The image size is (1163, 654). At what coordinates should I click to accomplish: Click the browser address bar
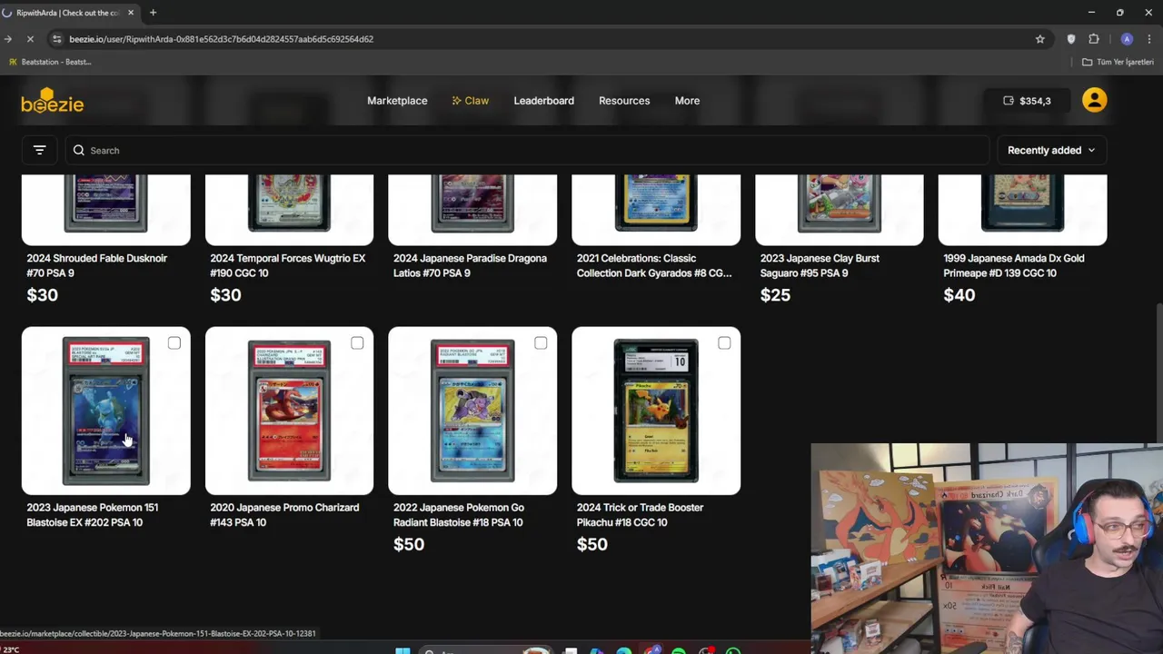click(x=545, y=39)
